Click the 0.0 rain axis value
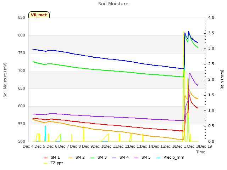 pos(211,142)
